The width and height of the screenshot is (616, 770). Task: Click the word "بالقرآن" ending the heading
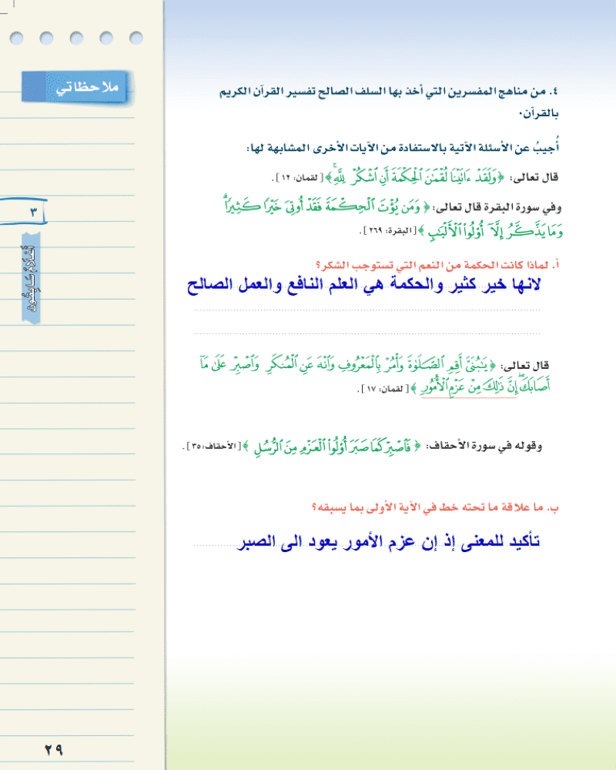click(539, 113)
